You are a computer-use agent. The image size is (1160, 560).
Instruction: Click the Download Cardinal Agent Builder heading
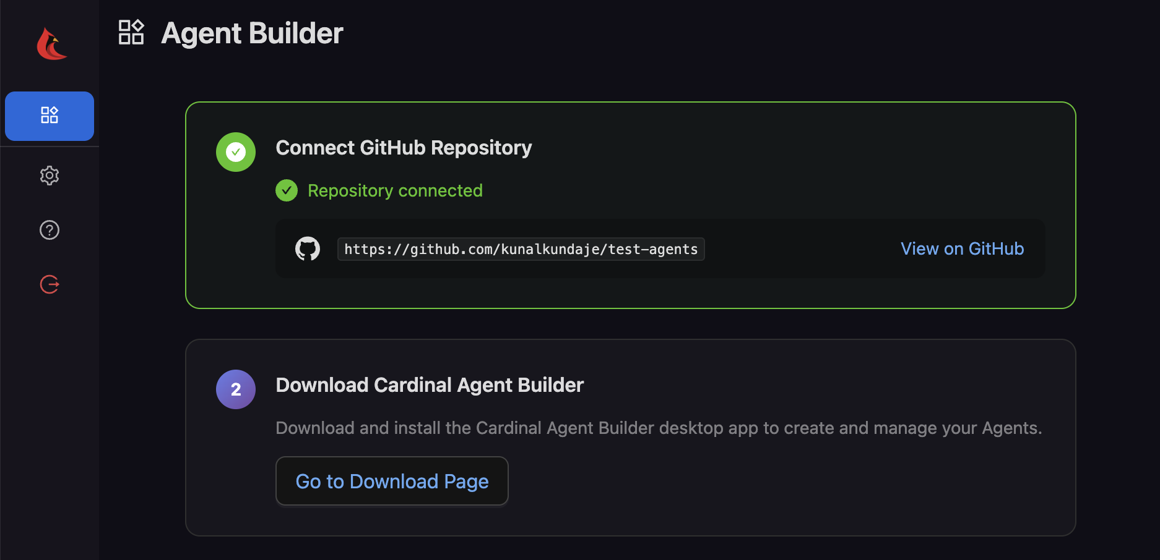tap(429, 384)
